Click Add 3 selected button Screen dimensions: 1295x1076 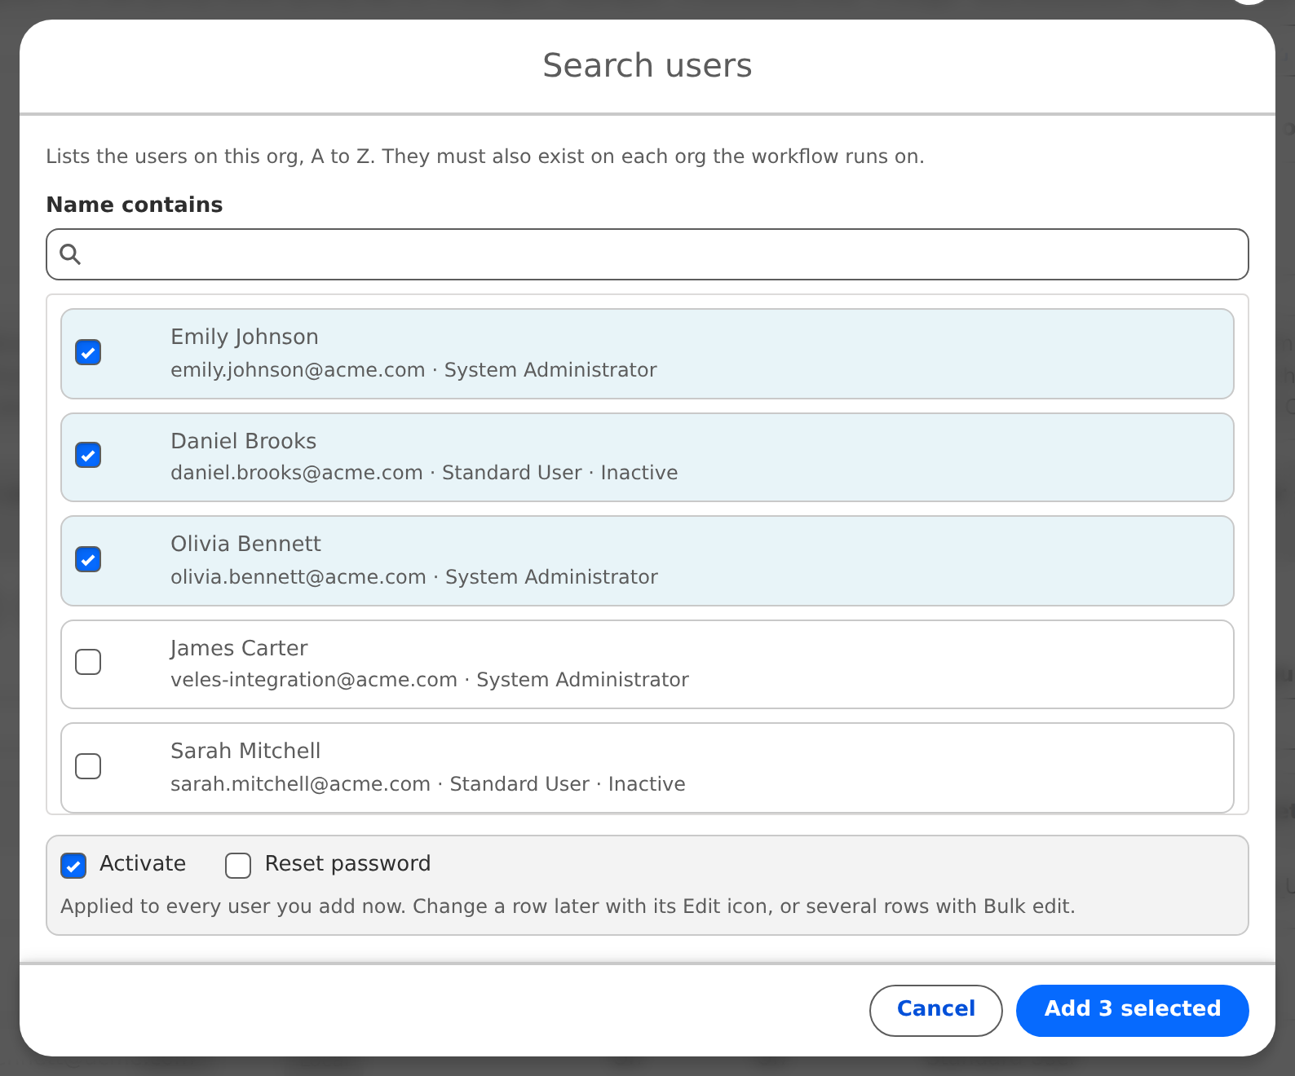pos(1133,1011)
